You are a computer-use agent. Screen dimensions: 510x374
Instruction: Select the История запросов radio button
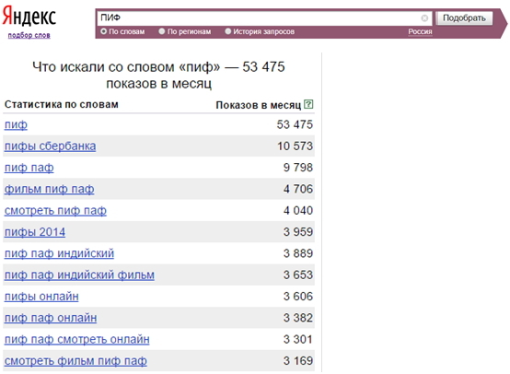[228, 31]
